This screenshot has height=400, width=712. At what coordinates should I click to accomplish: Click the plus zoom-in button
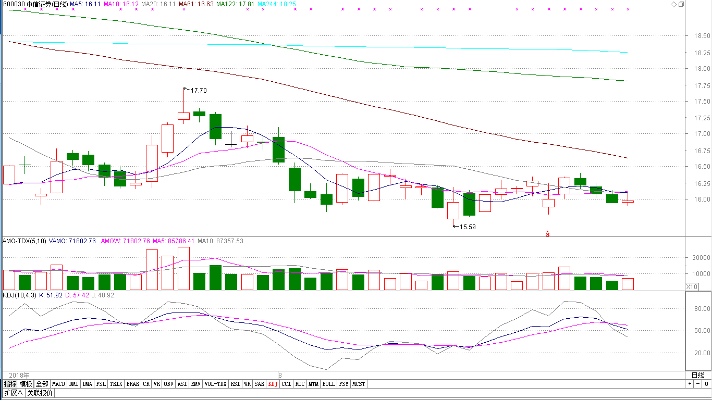tap(690, 384)
